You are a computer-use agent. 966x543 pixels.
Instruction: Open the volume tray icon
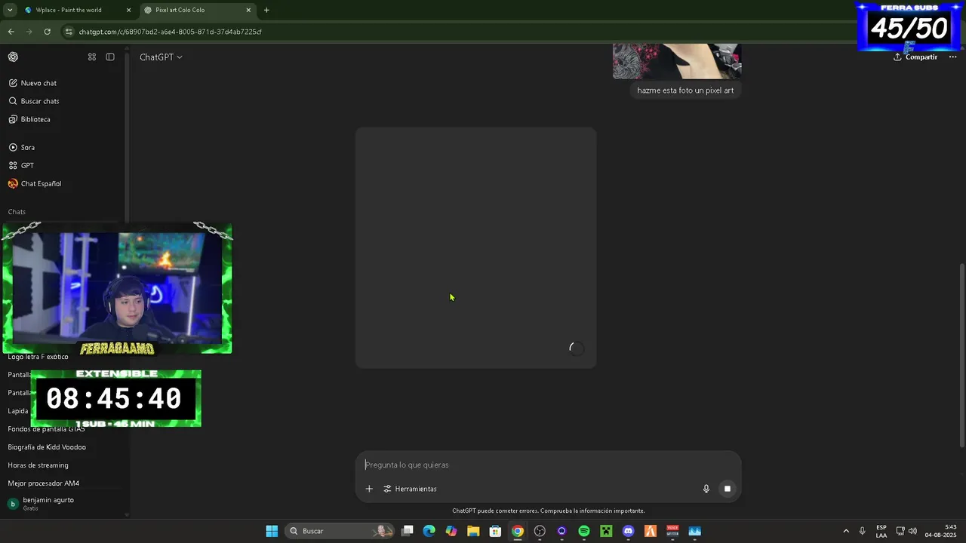pyautogui.click(x=912, y=531)
